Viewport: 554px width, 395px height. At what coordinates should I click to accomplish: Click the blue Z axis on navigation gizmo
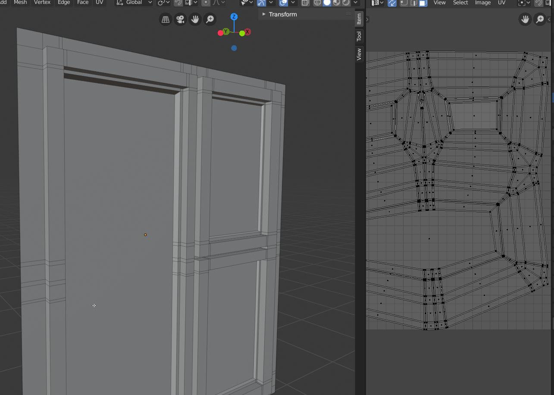[x=234, y=17]
